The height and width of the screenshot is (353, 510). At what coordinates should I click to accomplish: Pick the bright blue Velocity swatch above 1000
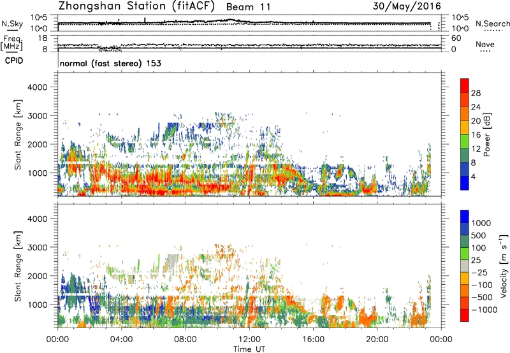[465, 217]
